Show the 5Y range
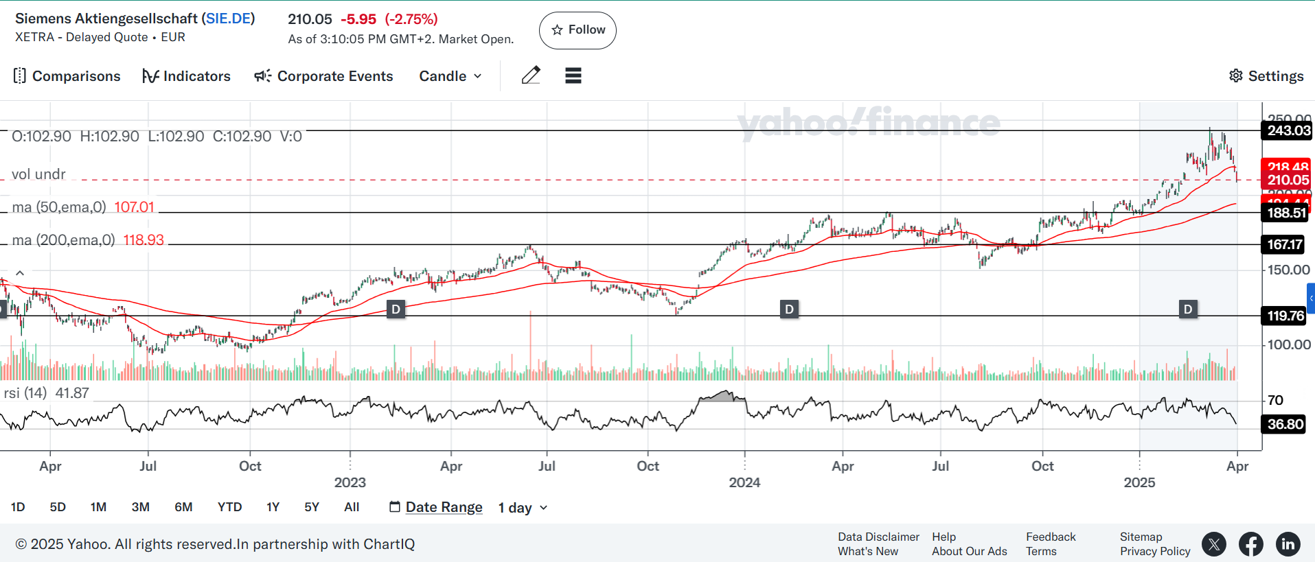This screenshot has width=1315, height=562. pos(312,507)
